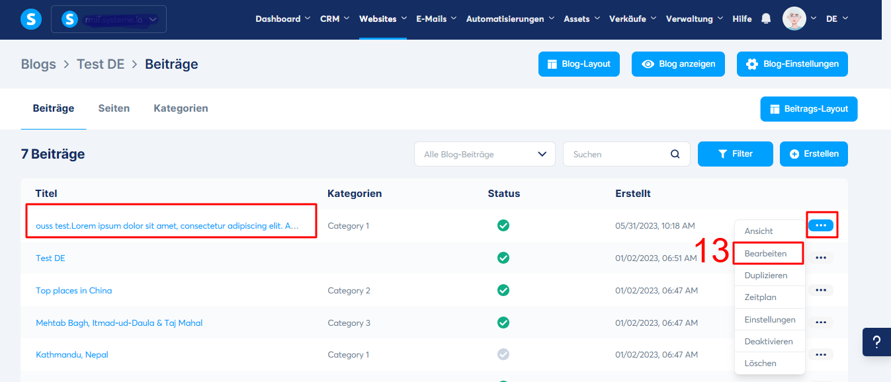Viewport: 891px width, 382px height.
Task: Open the help question mark widget
Action: tap(876, 342)
